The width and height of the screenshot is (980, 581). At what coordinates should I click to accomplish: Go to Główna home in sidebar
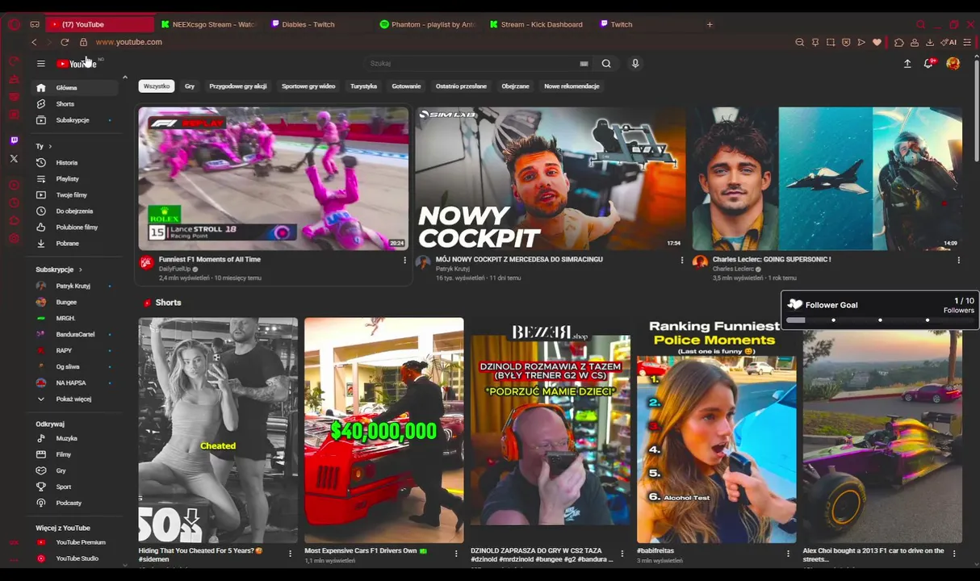pos(73,87)
